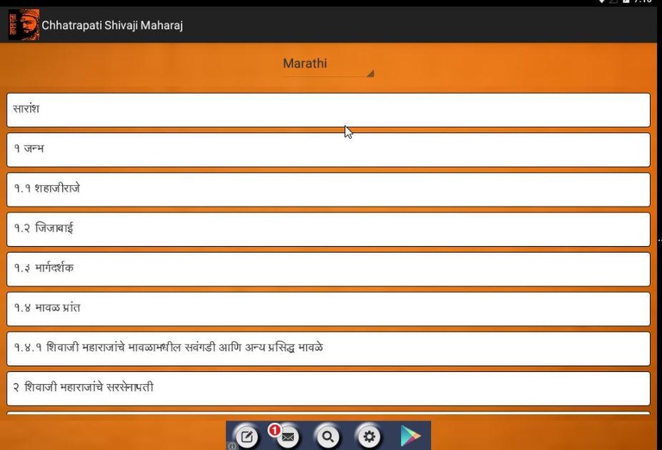Open the १.३ मार्गदर्शक entry
Screen dimensions: 662x450
coord(328,269)
